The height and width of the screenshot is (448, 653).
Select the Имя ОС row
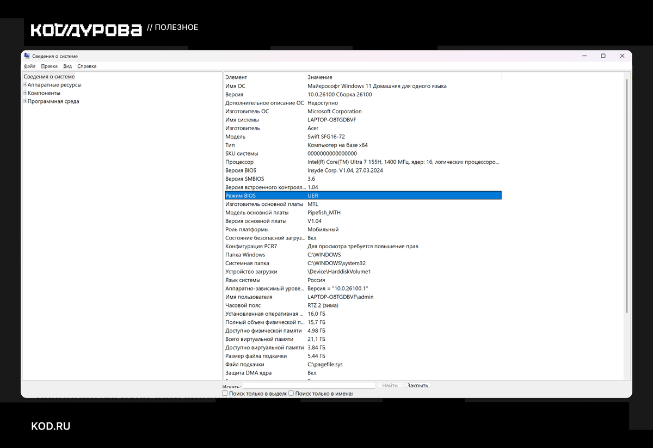coord(363,86)
